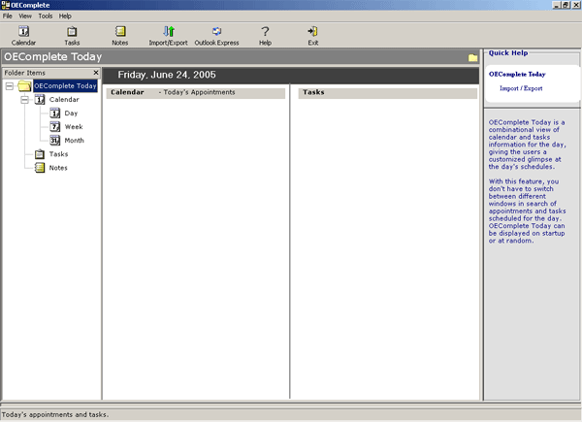Select the Month calendar icon in tree
The height and width of the screenshot is (422, 582).
(x=55, y=141)
